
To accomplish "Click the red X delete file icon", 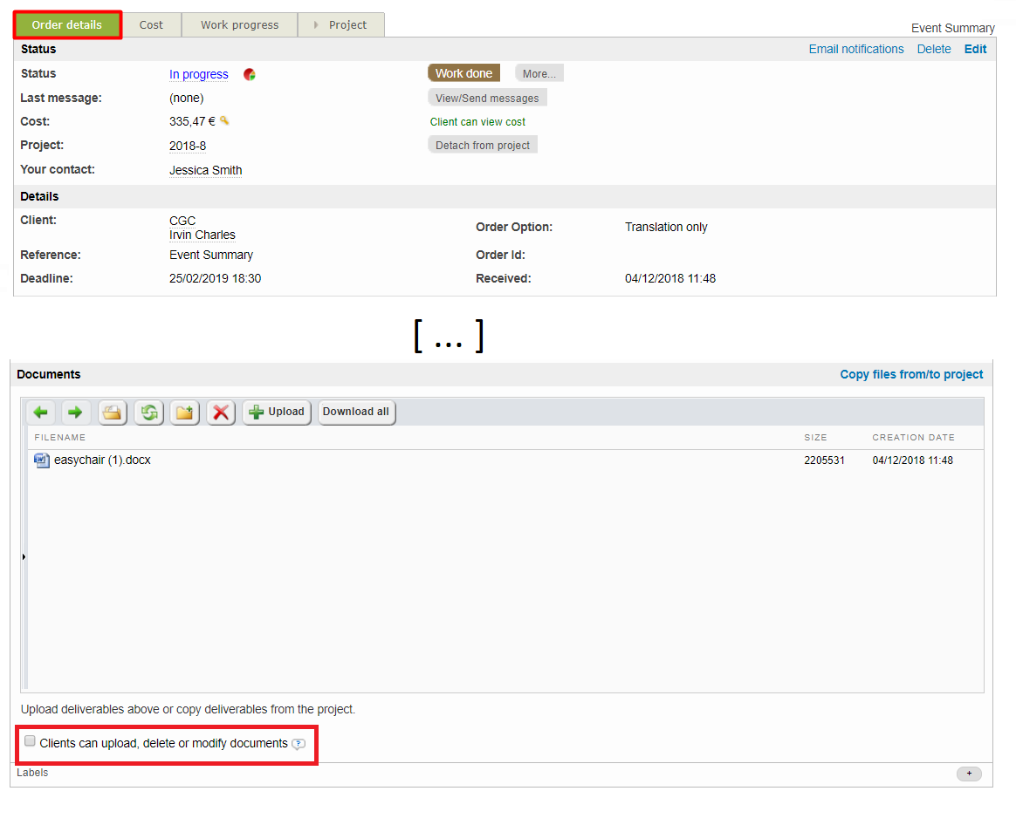I will coord(222,413).
